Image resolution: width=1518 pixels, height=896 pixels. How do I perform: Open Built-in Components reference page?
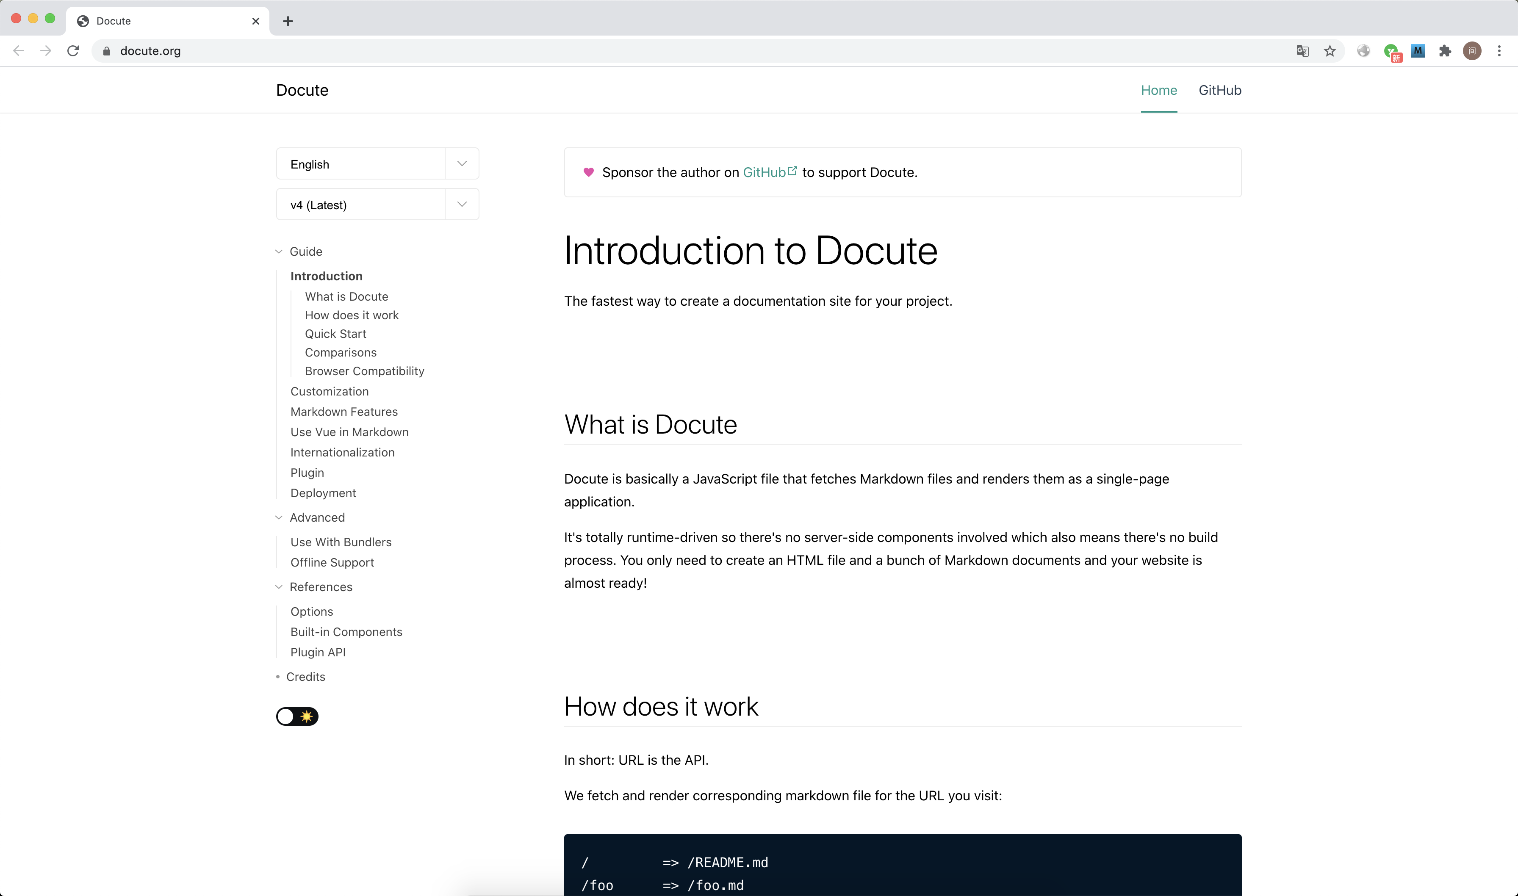point(346,631)
